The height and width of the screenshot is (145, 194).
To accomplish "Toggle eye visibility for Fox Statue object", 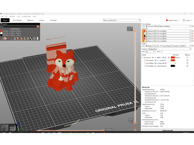I will (x=169, y=57).
